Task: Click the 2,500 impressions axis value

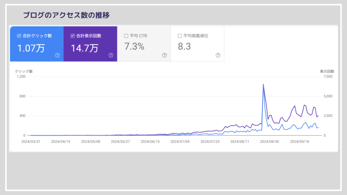Action: tap(328, 116)
